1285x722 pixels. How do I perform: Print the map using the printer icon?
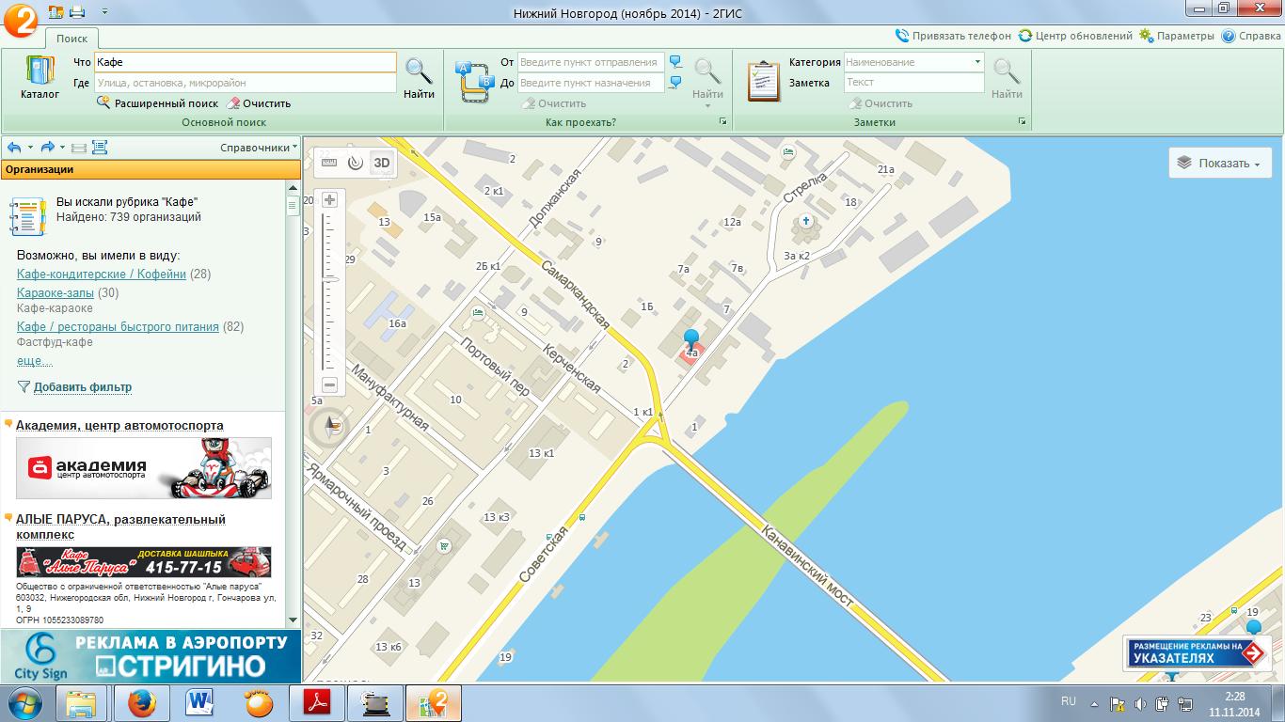click(x=77, y=11)
